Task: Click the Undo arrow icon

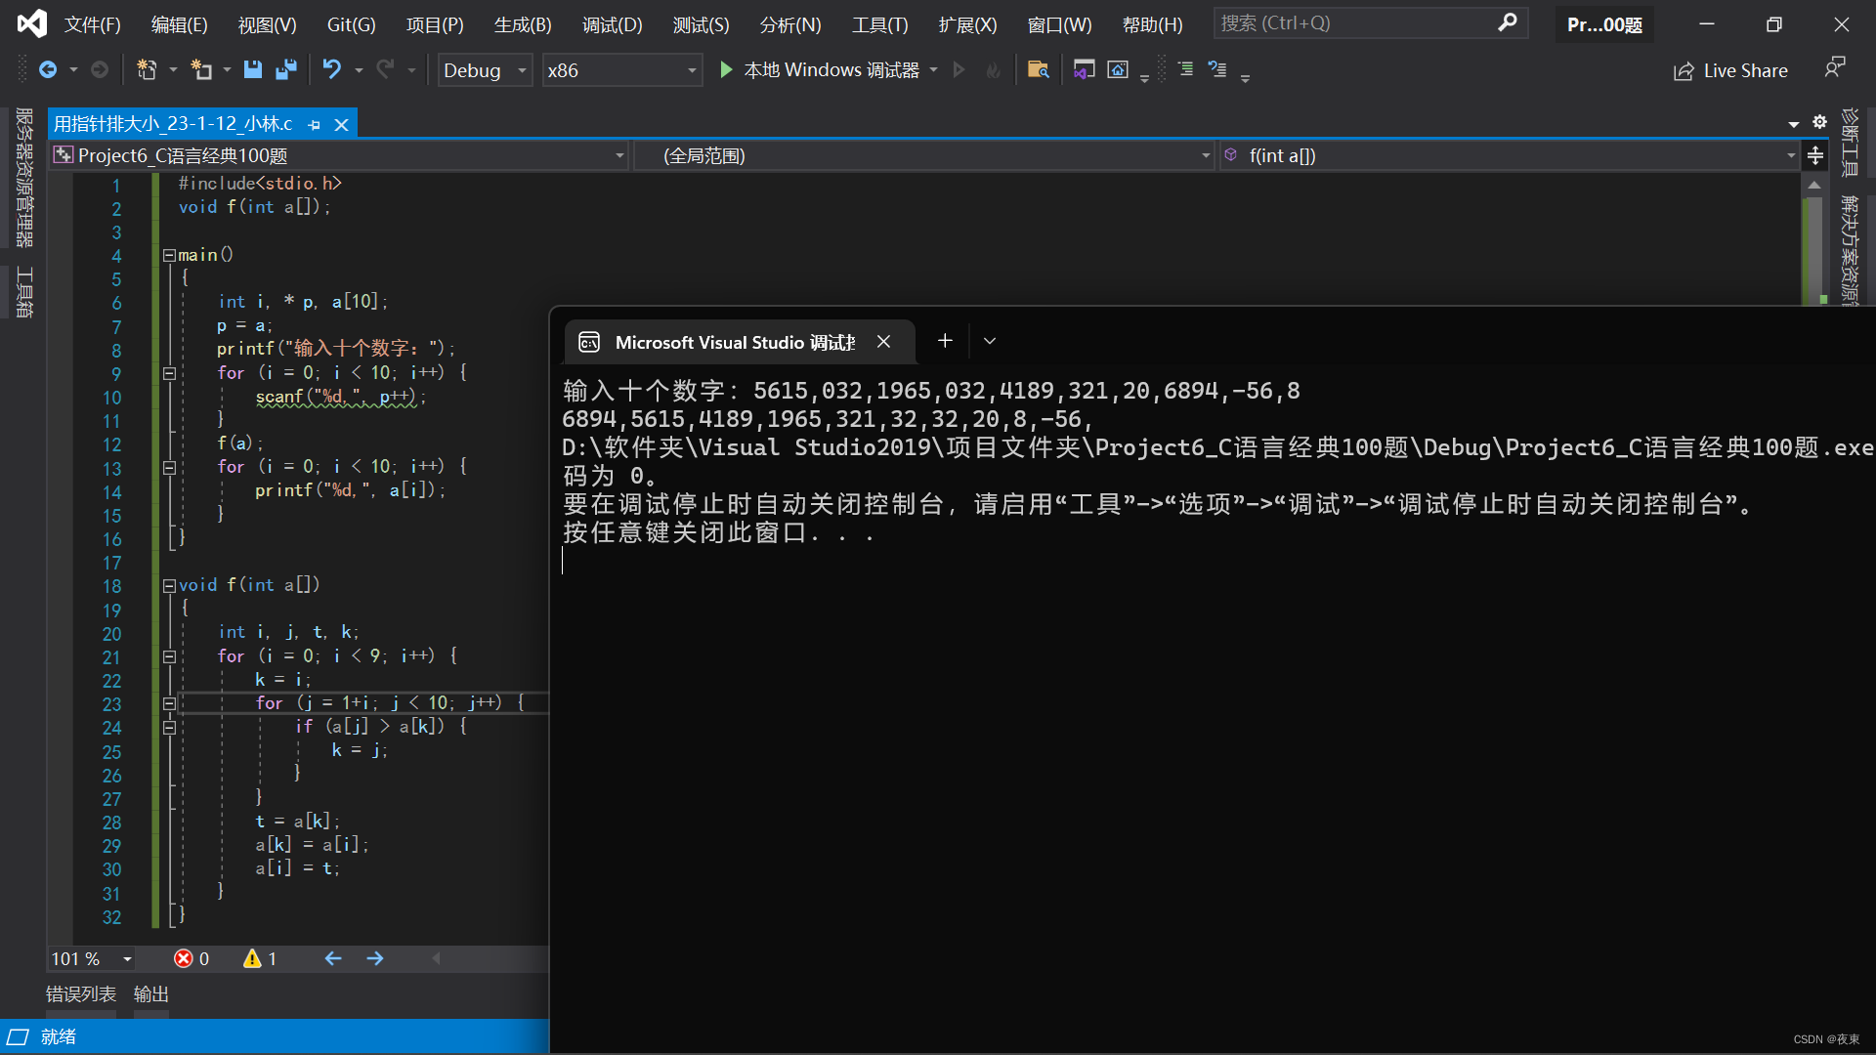Action: pos(332,69)
